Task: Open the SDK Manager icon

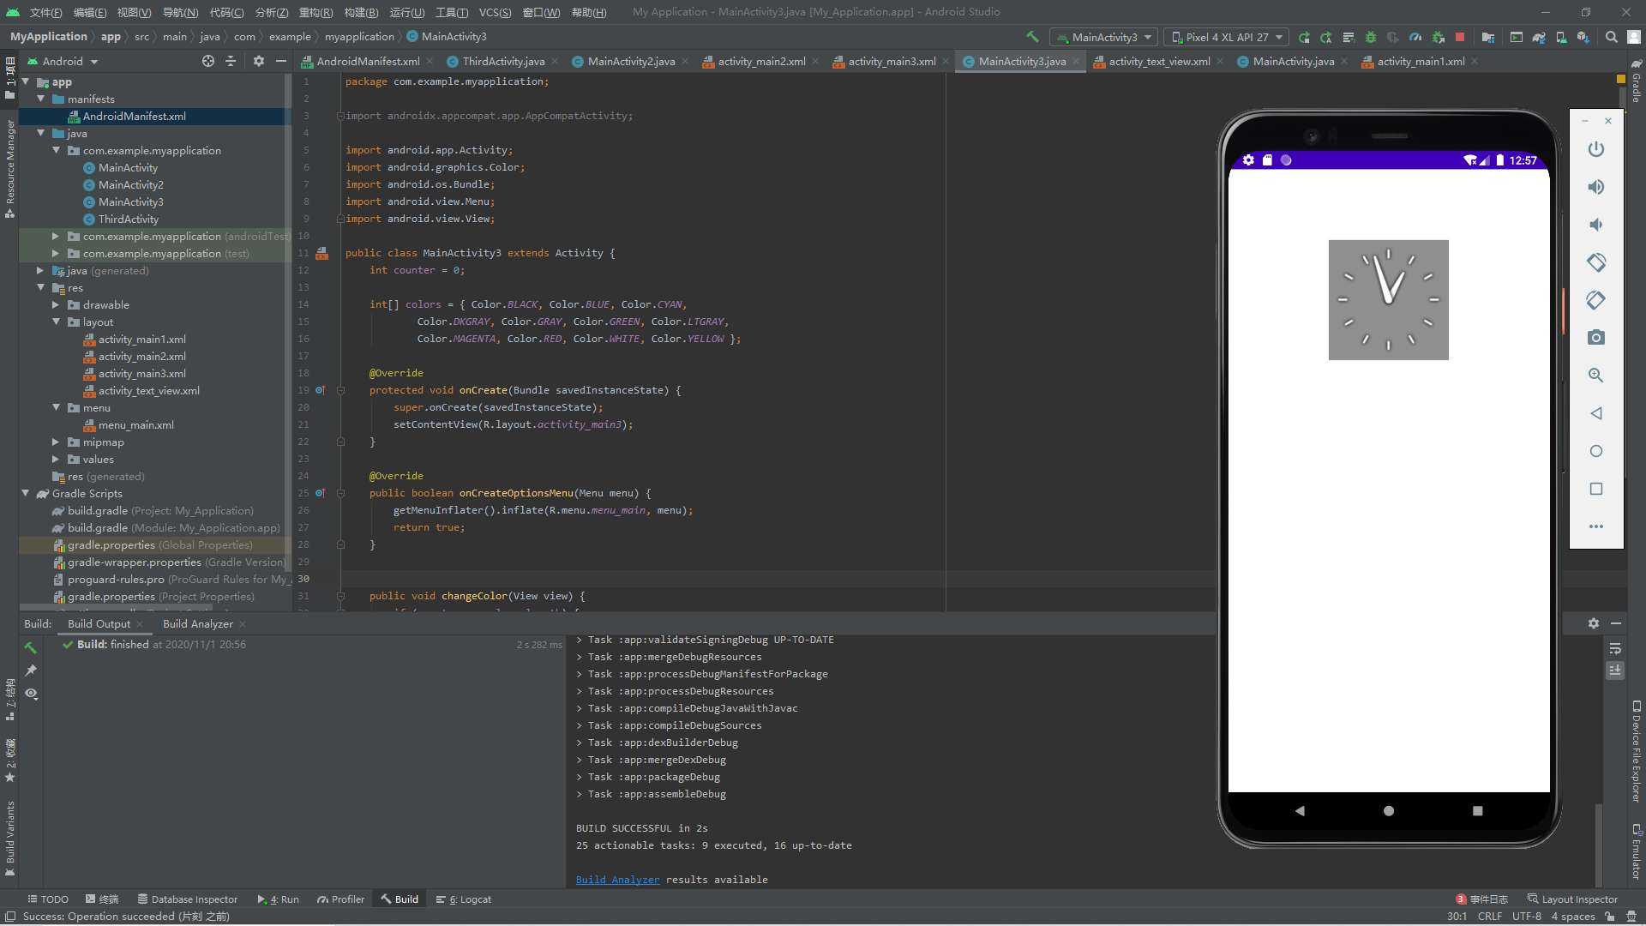Action: [1583, 37]
